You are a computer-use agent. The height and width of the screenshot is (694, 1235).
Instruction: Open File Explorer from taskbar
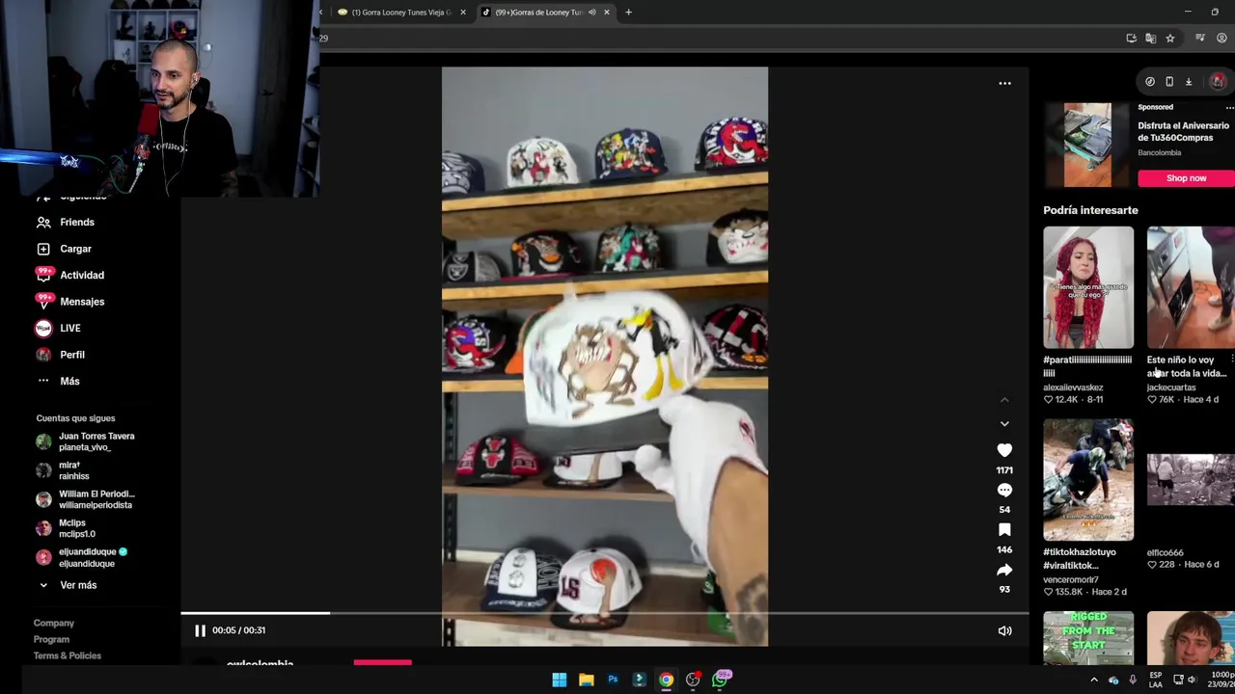coord(586,680)
